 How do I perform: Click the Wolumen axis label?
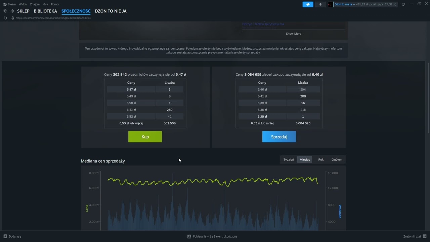point(340,211)
